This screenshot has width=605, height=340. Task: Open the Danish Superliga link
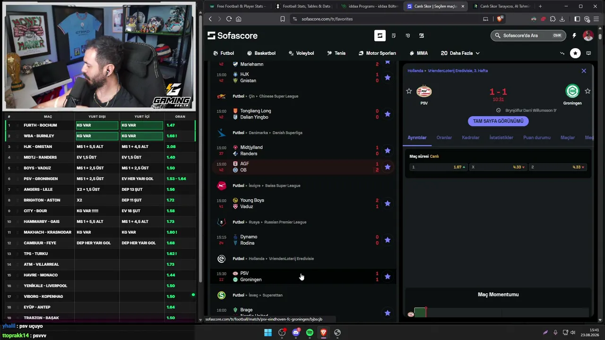(x=287, y=133)
